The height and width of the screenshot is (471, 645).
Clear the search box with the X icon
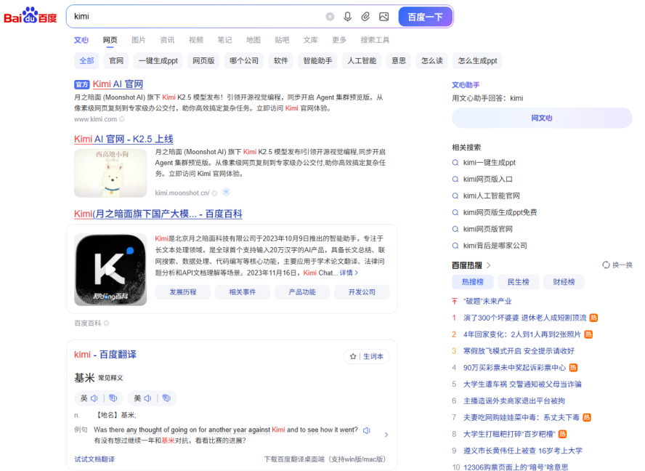tap(330, 17)
